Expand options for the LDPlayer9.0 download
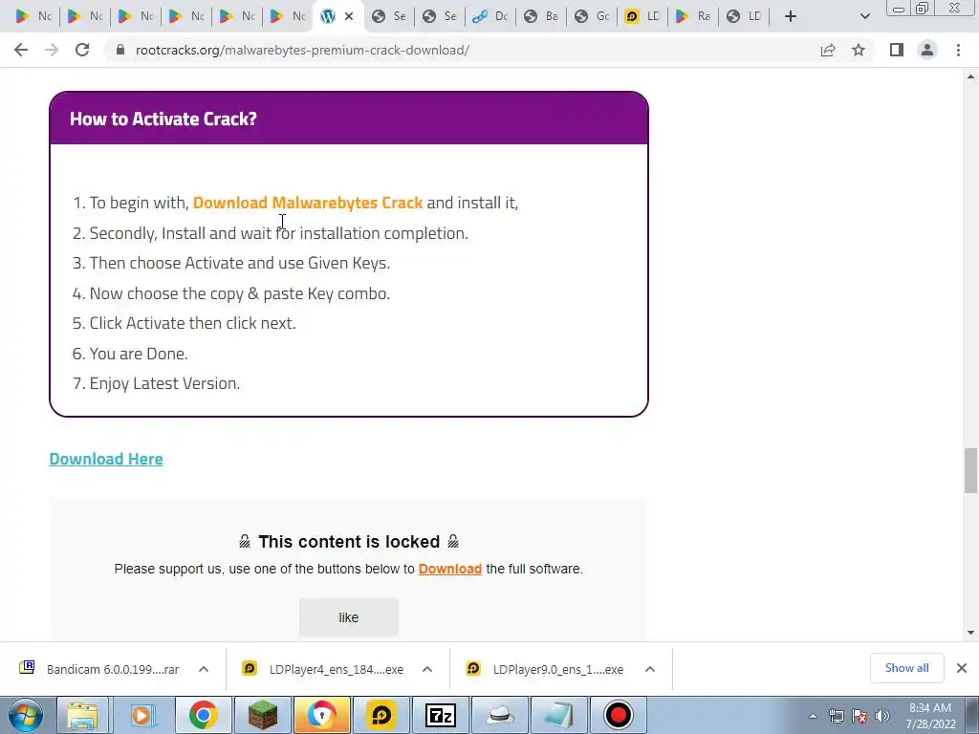The width and height of the screenshot is (979, 734). tap(650, 669)
